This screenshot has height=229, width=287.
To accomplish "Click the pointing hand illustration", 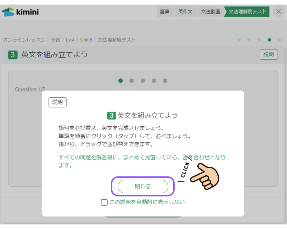I will 205,175.
